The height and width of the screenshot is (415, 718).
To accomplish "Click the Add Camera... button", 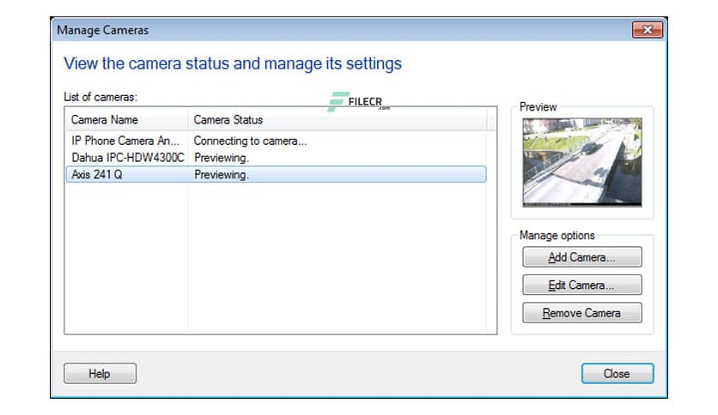I will [582, 257].
